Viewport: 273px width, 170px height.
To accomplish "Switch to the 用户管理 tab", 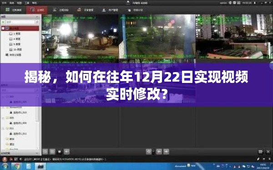I will tap(110, 10).
